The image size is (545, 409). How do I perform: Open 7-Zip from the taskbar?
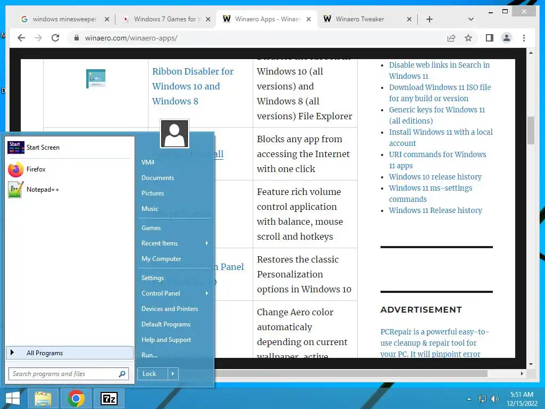pos(109,398)
